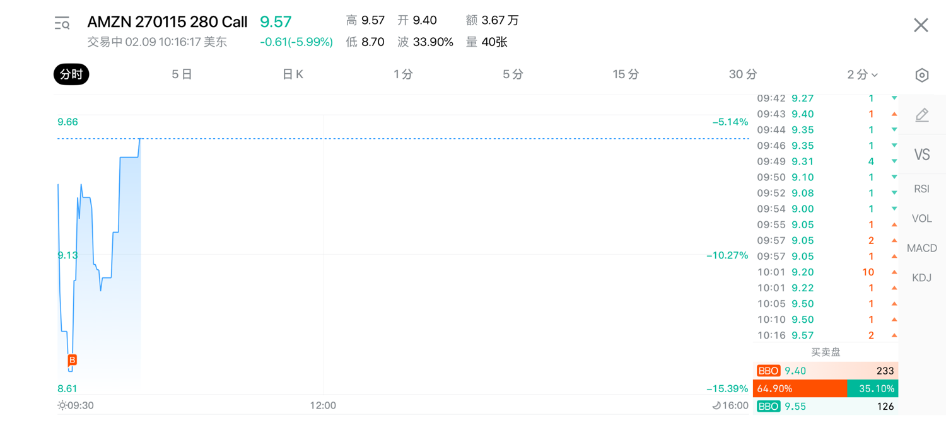Select the 1分 chart interval
This screenshot has width=946, height=435.
[x=403, y=74]
